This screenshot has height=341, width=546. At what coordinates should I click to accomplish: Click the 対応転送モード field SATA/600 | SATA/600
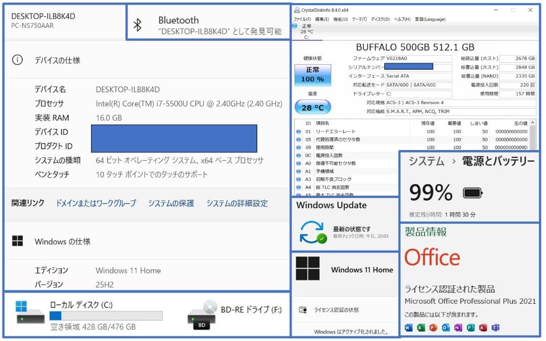coord(419,85)
